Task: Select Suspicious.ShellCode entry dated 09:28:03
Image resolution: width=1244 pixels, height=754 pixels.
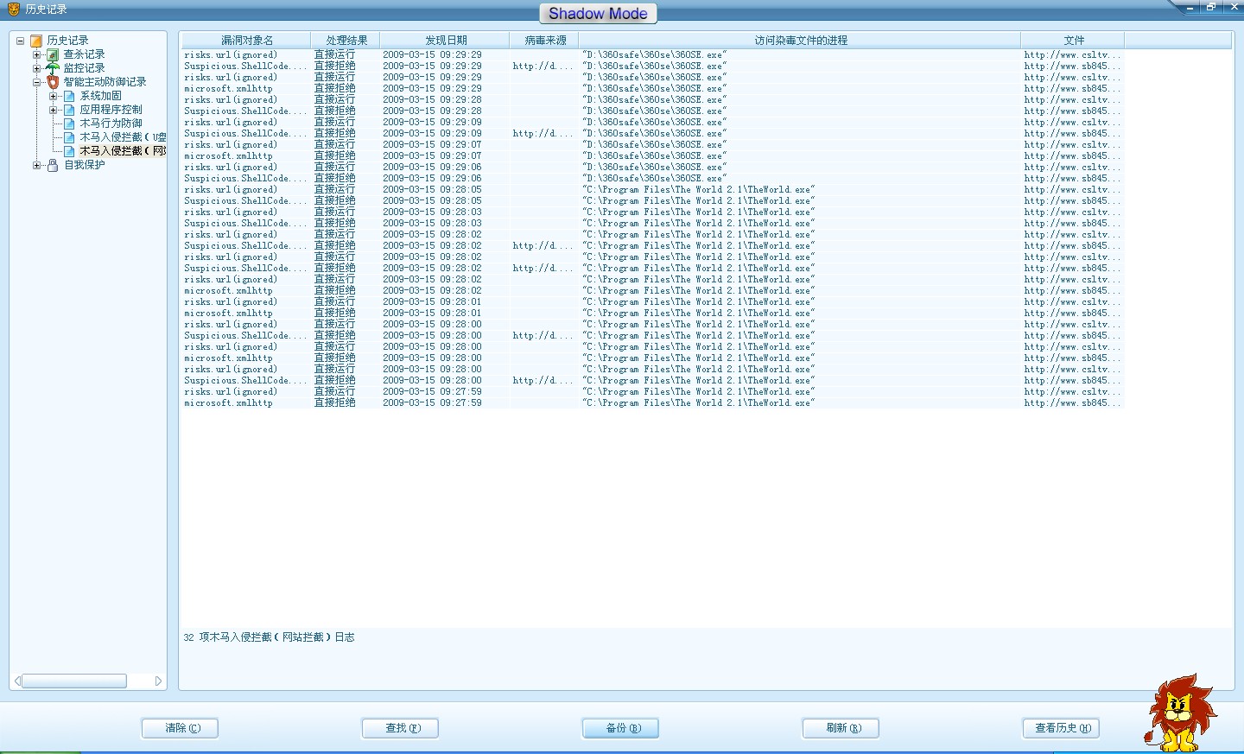Action: click(x=652, y=224)
